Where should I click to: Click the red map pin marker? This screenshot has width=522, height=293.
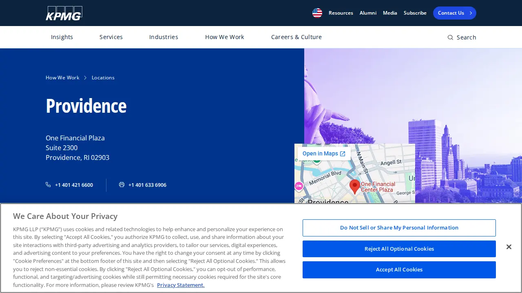[x=355, y=187]
